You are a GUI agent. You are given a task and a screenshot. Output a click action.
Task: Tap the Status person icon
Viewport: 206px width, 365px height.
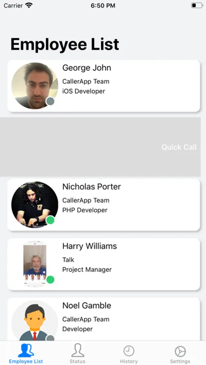point(78,350)
